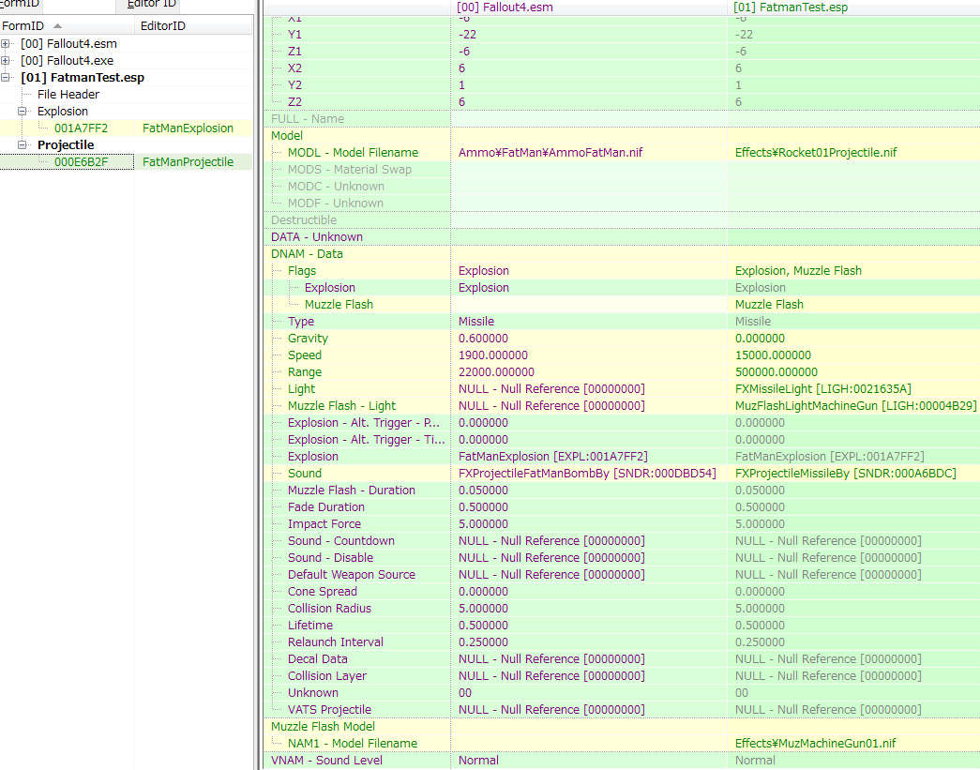The height and width of the screenshot is (770, 980).
Task: Click the Muzzle Flash - Duration row label
Action: tap(352, 490)
